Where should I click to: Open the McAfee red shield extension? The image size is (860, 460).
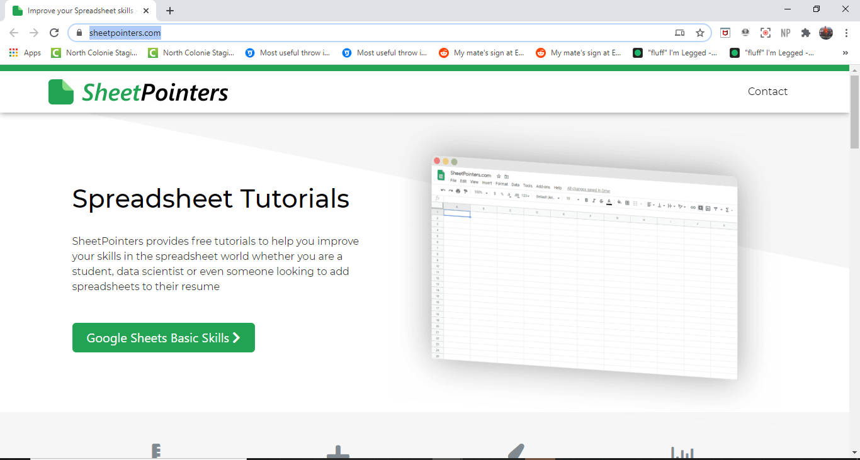coord(725,33)
